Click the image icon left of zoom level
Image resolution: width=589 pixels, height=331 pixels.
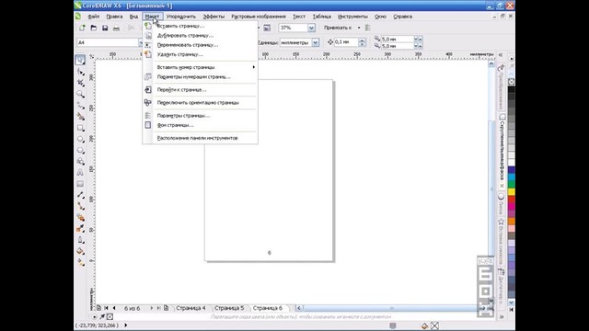(x=267, y=28)
